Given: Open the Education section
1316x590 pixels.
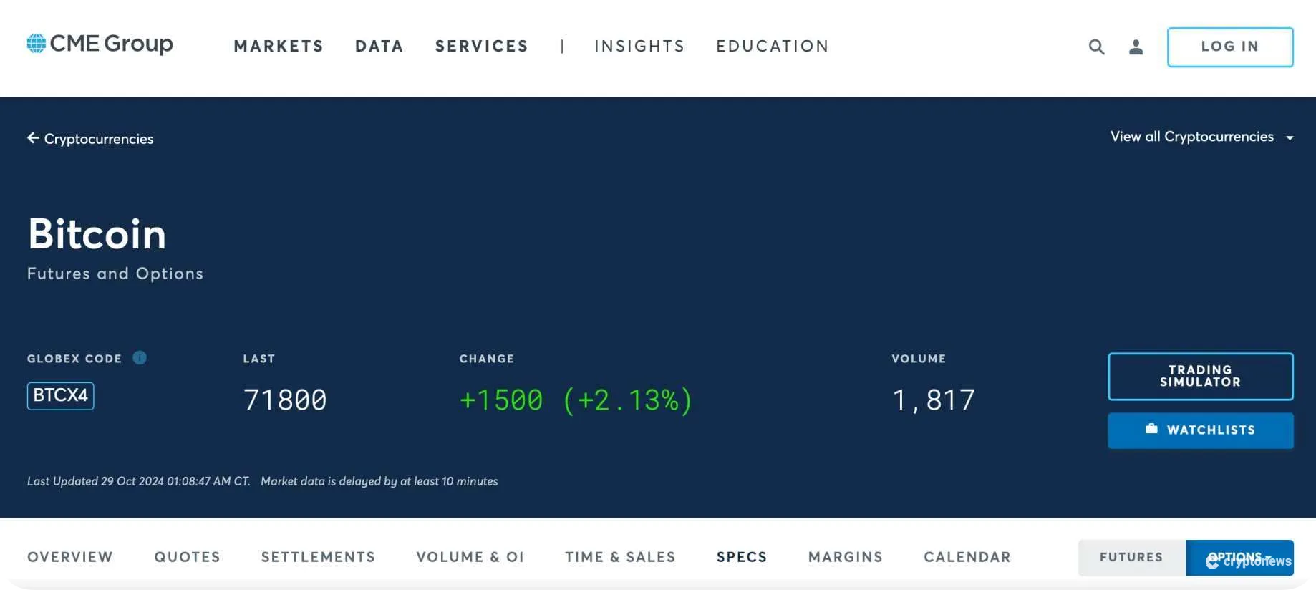Looking at the screenshot, I should pos(773,47).
